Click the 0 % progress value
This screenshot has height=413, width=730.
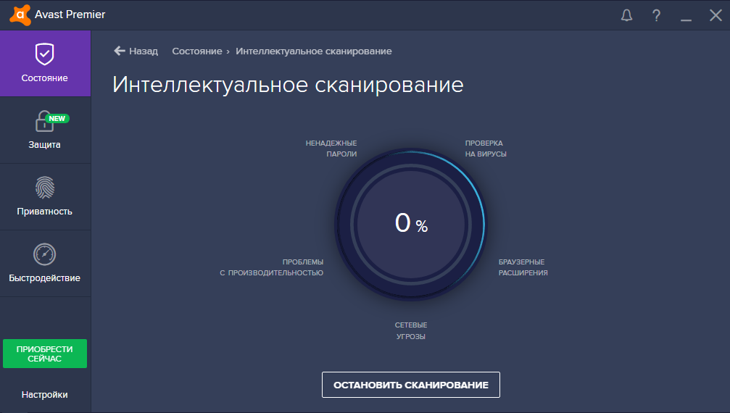(x=411, y=223)
